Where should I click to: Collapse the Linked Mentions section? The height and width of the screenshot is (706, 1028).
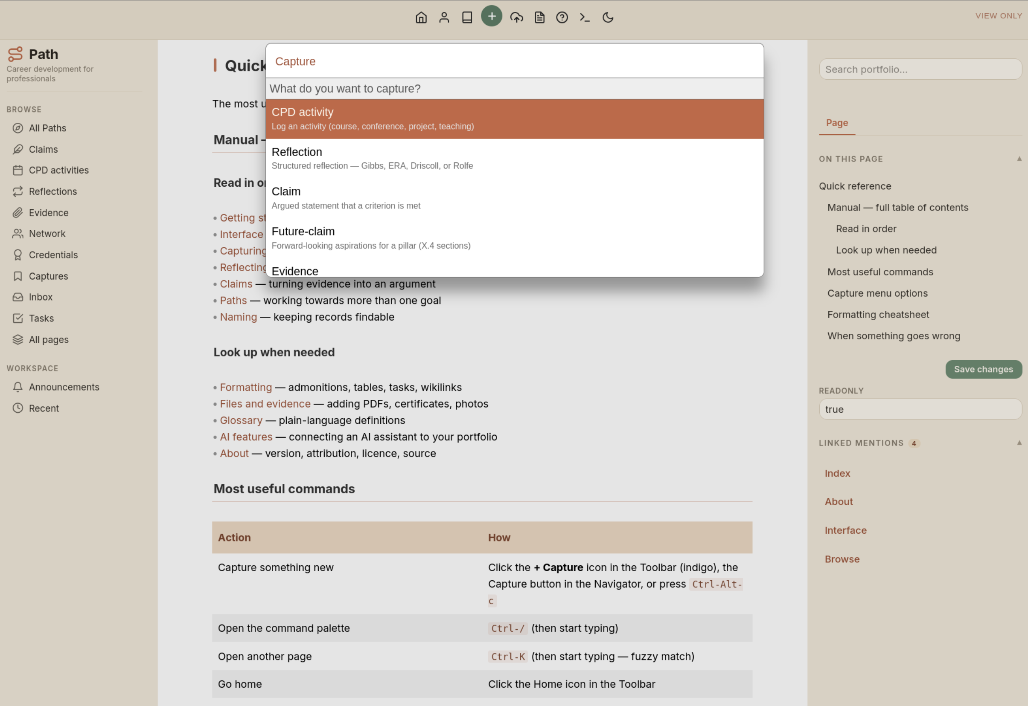(1019, 443)
